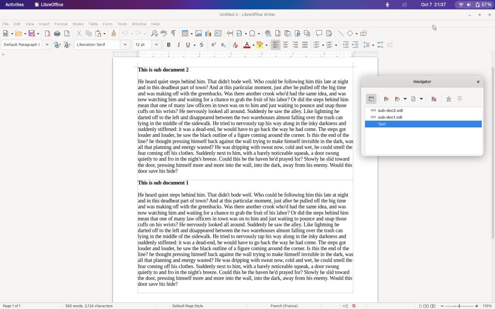Toggle bold formatting
Screen dimensions: 495x309
169,45
